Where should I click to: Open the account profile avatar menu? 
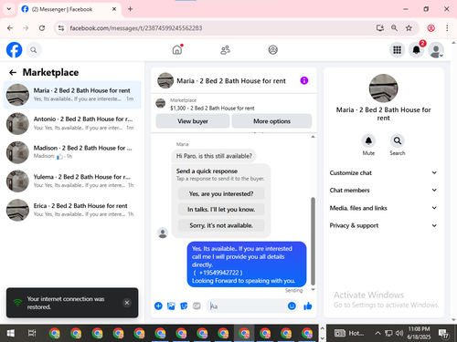(436, 50)
